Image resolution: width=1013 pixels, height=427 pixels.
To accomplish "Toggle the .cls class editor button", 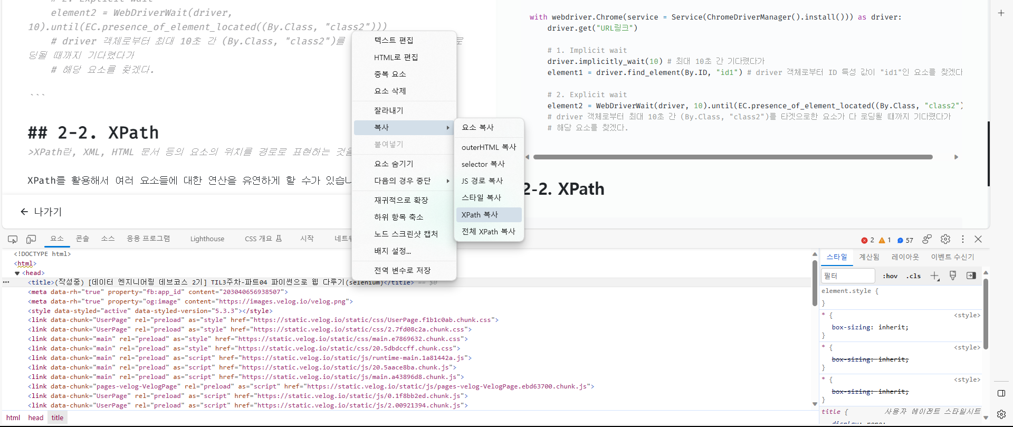I will [x=913, y=276].
